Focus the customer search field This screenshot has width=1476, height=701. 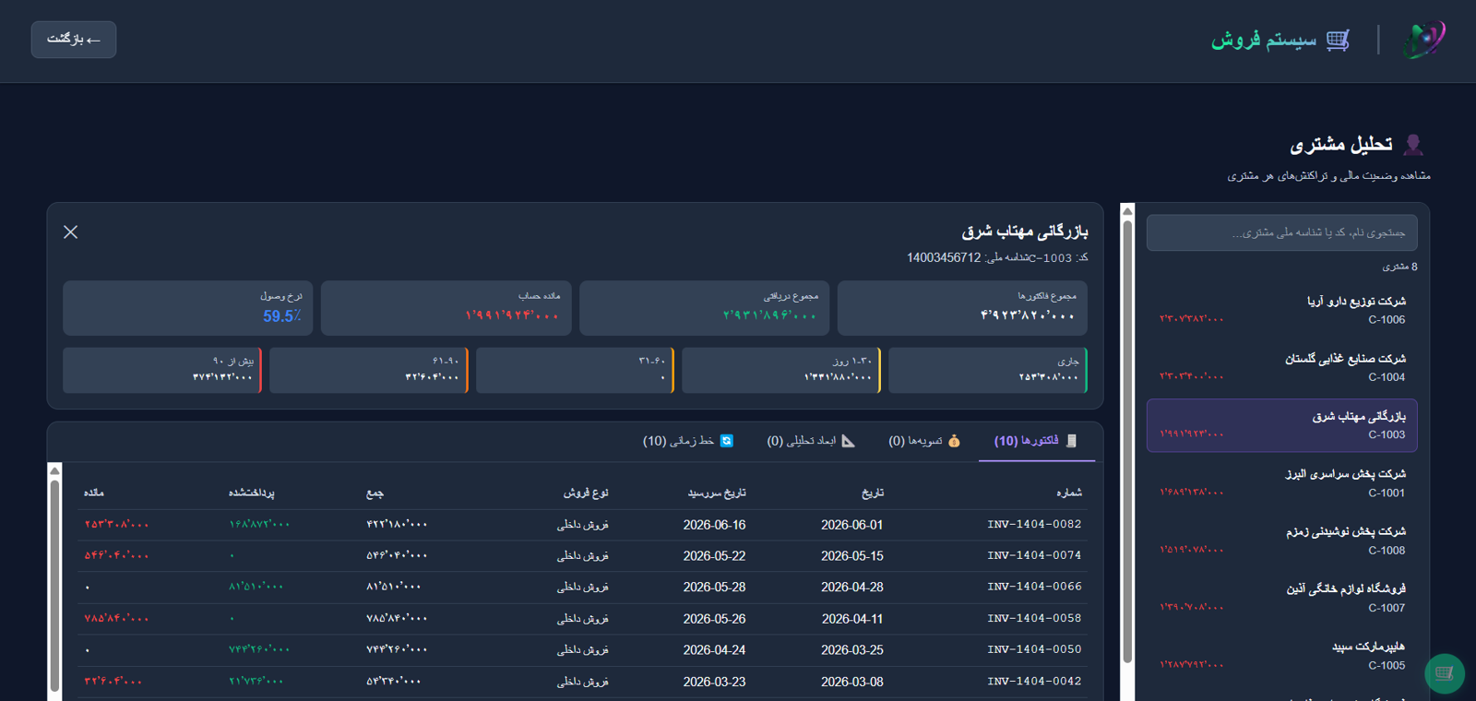1281,232
